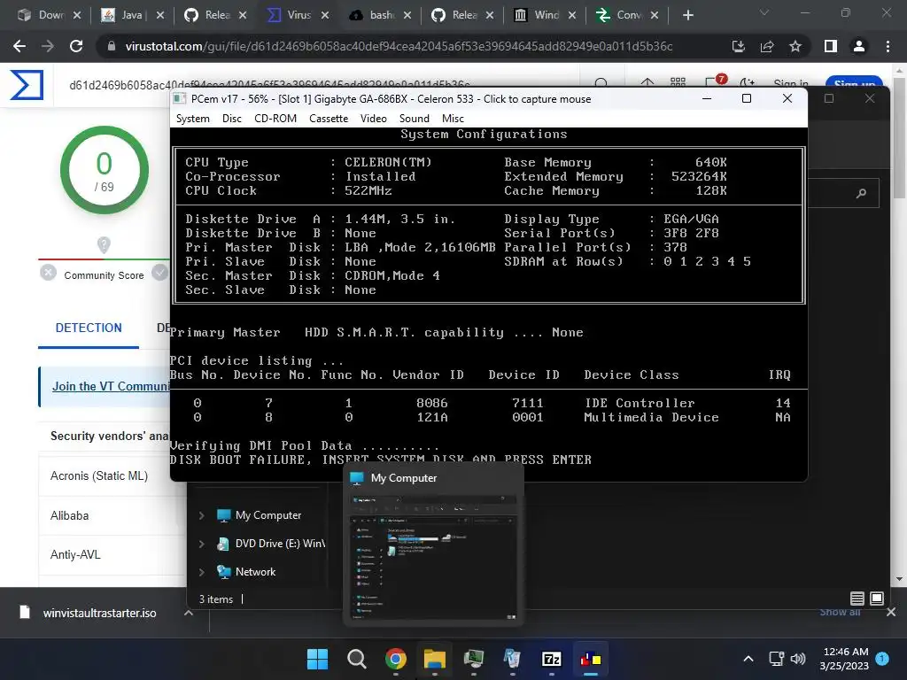Image resolution: width=907 pixels, height=680 pixels.
Task: Close the downloads bar
Action: pyautogui.click(x=891, y=612)
